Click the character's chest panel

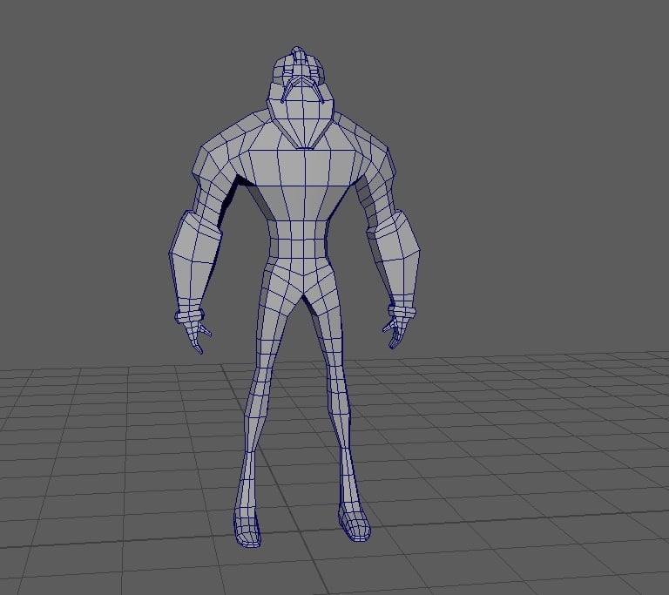[x=302, y=168]
